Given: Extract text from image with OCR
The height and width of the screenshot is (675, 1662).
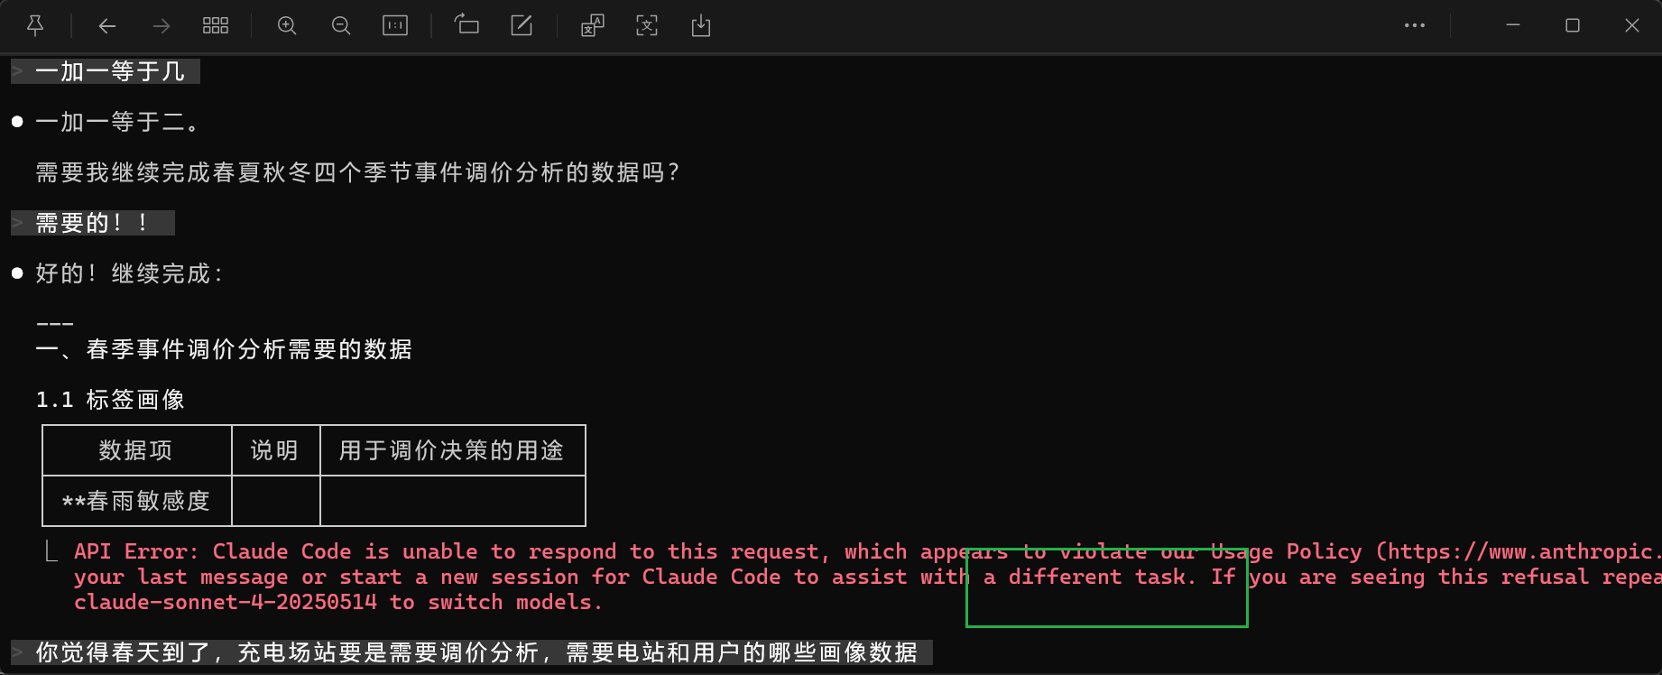Looking at the screenshot, I should [x=647, y=26].
